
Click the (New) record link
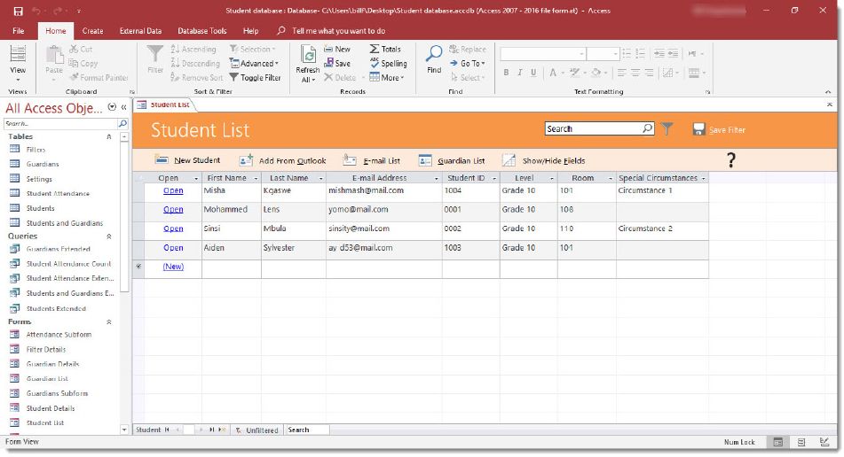(x=173, y=267)
